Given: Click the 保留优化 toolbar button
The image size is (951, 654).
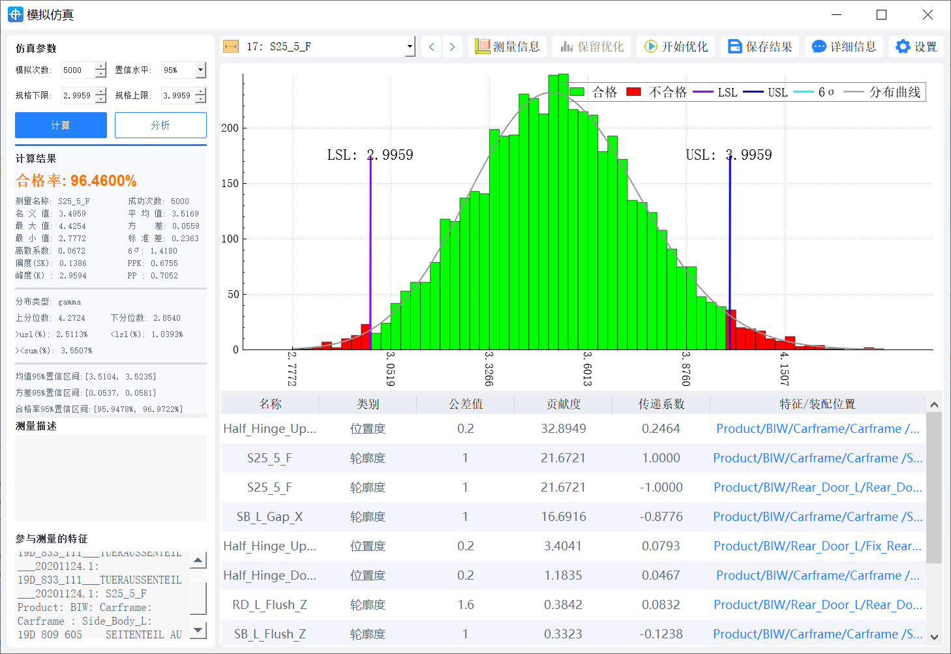Looking at the screenshot, I should pyautogui.click(x=592, y=47).
